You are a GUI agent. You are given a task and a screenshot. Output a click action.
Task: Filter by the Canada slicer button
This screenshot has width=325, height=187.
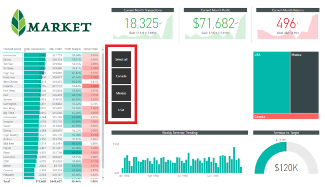pos(121,76)
